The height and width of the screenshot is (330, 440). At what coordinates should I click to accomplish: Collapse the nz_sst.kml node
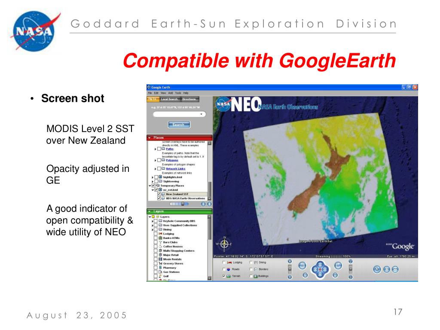coord(153,190)
